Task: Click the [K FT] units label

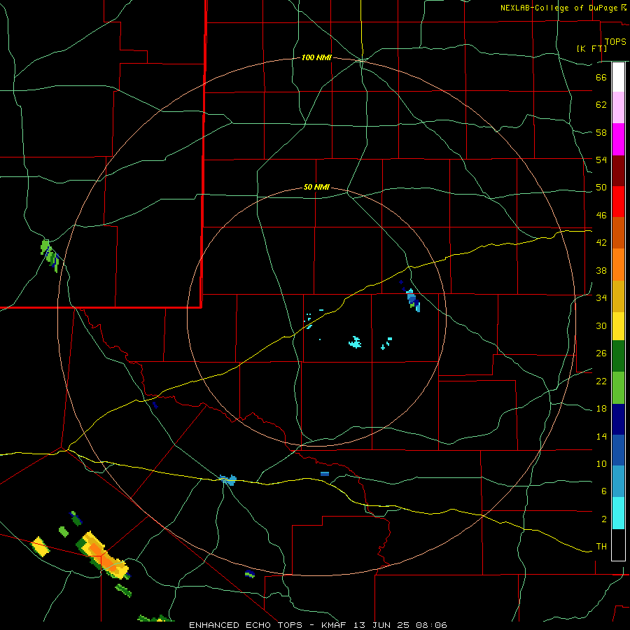Action: click(591, 48)
